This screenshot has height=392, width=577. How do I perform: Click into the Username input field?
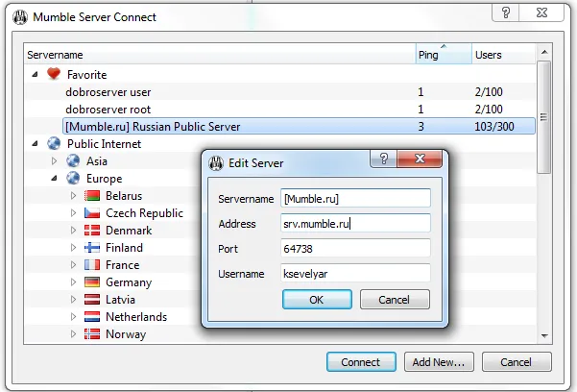pyautogui.click(x=354, y=274)
